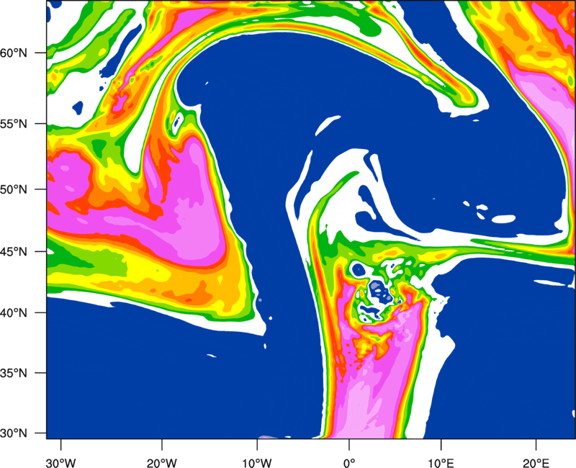Click the 20°W longitude label
Screen dimensions: 576x468
click(x=162, y=463)
